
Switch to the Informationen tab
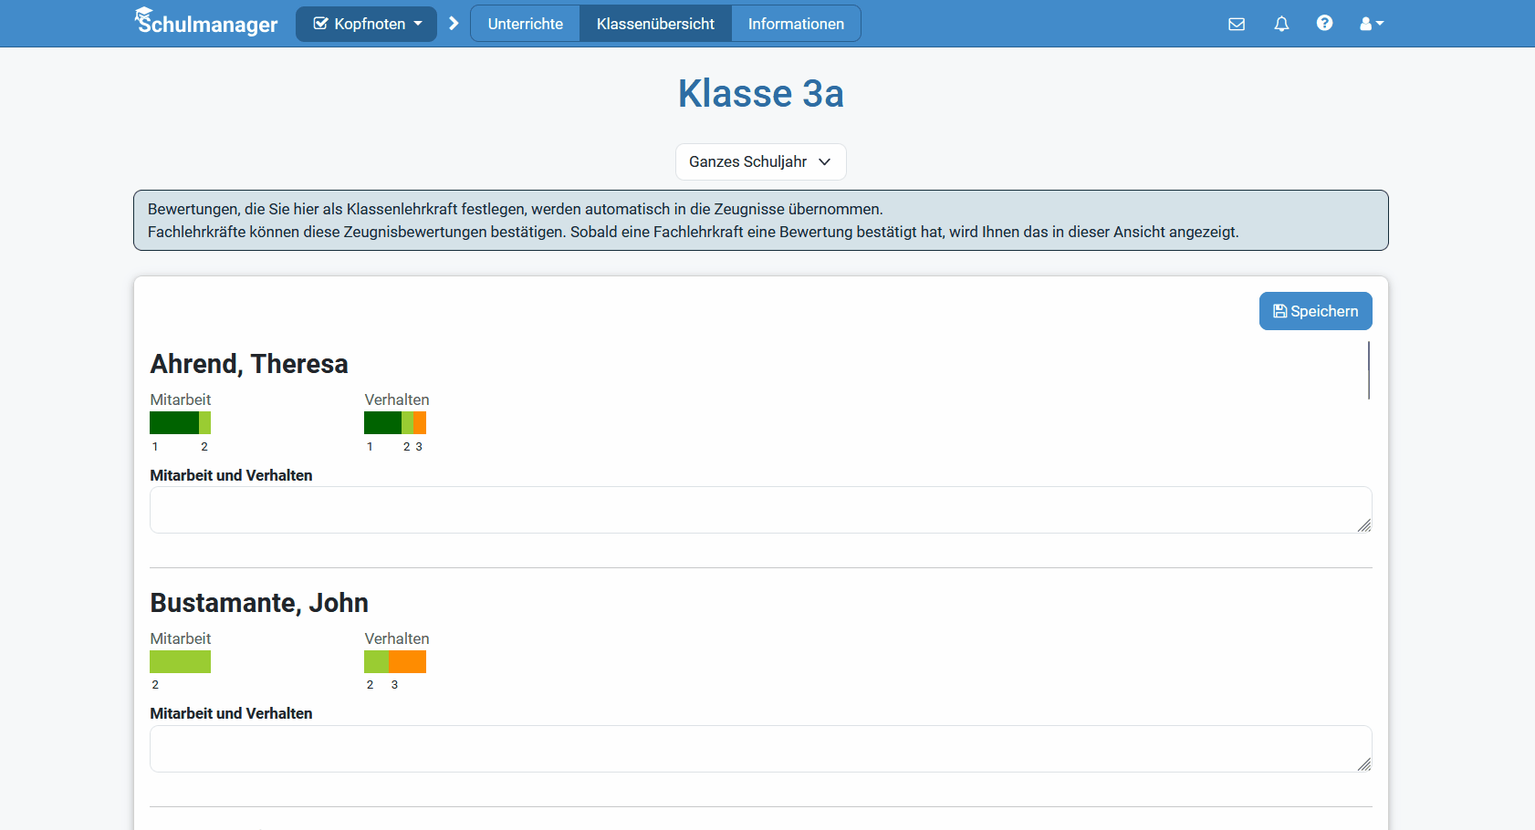click(x=796, y=24)
